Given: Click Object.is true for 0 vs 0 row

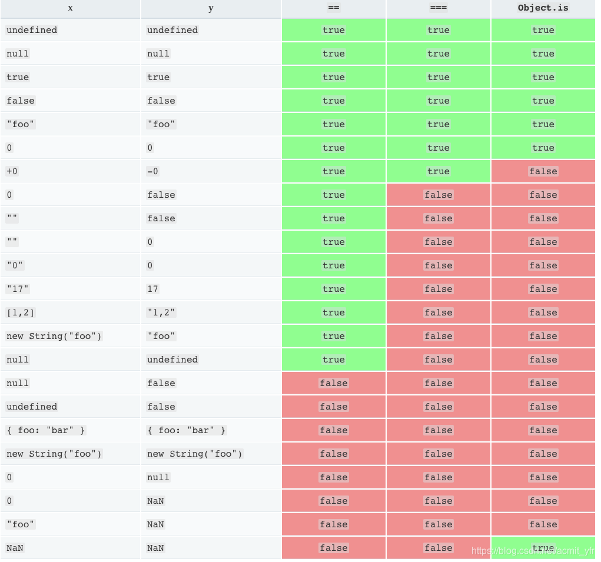Looking at the screenshot, I should point(543,148).
